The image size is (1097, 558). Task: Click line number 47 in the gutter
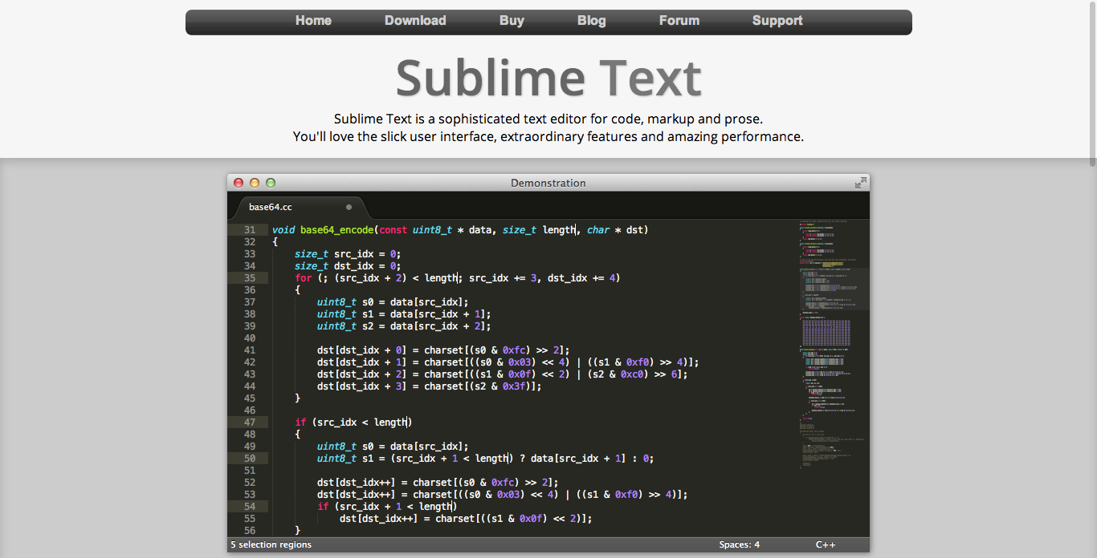point(249,423)
